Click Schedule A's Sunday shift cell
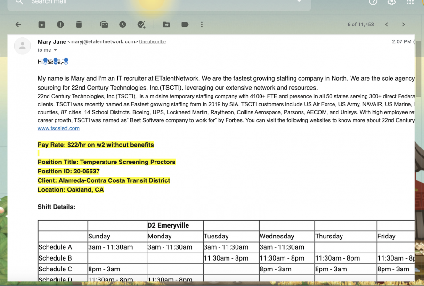 117,247
